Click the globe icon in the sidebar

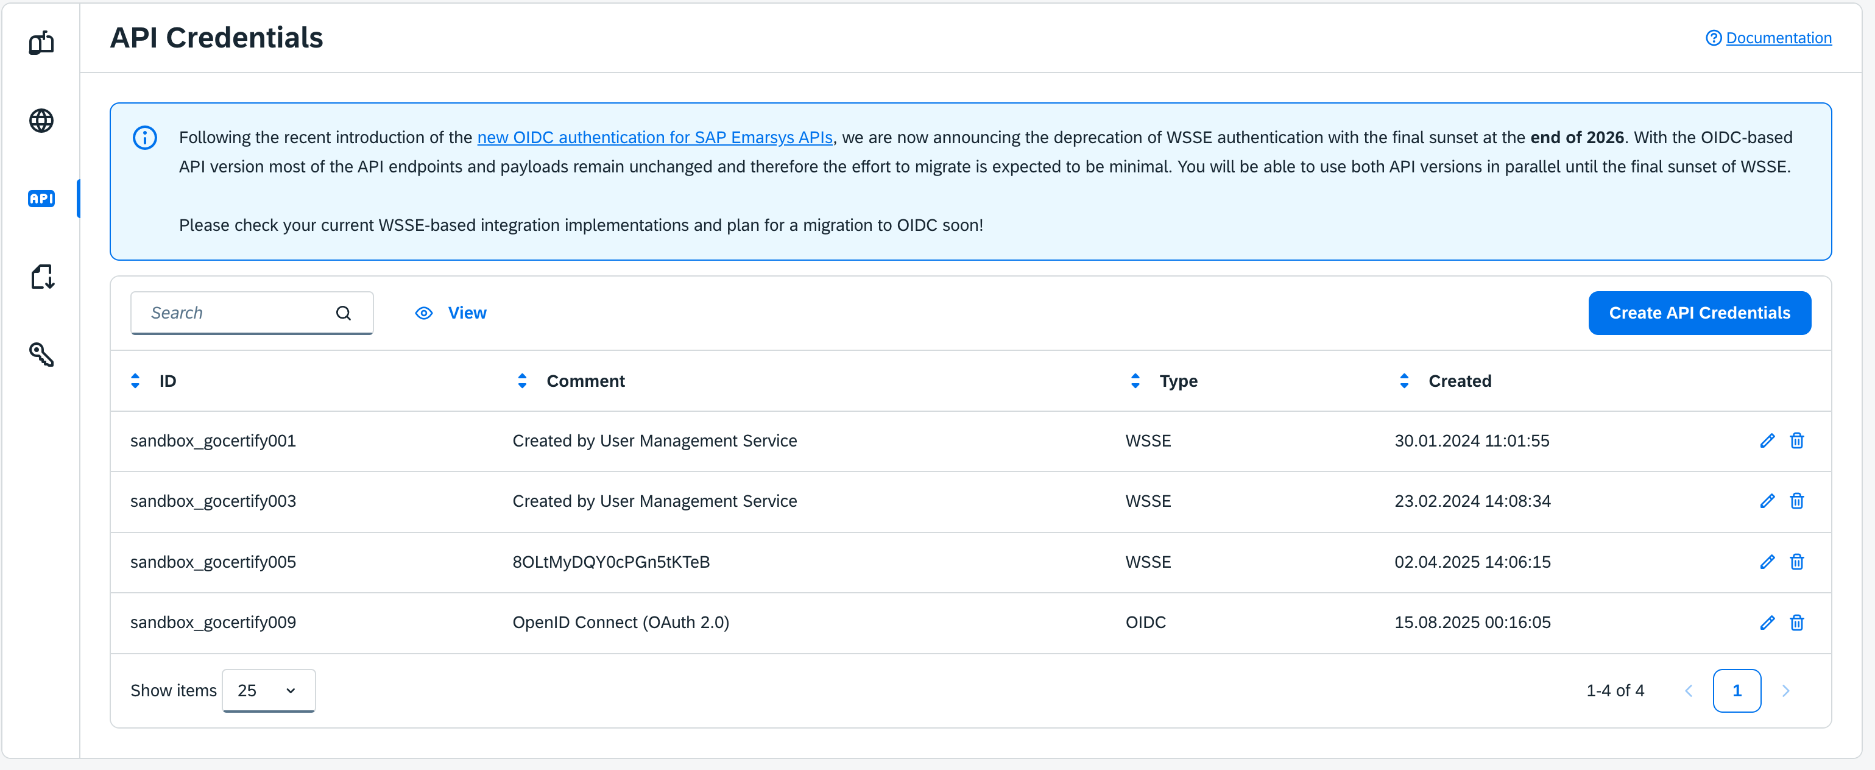41,121
